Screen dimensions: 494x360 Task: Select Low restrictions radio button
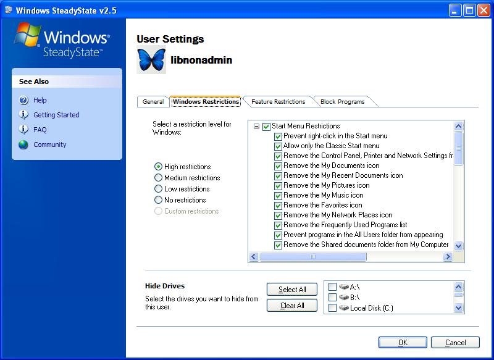point(159,189)
